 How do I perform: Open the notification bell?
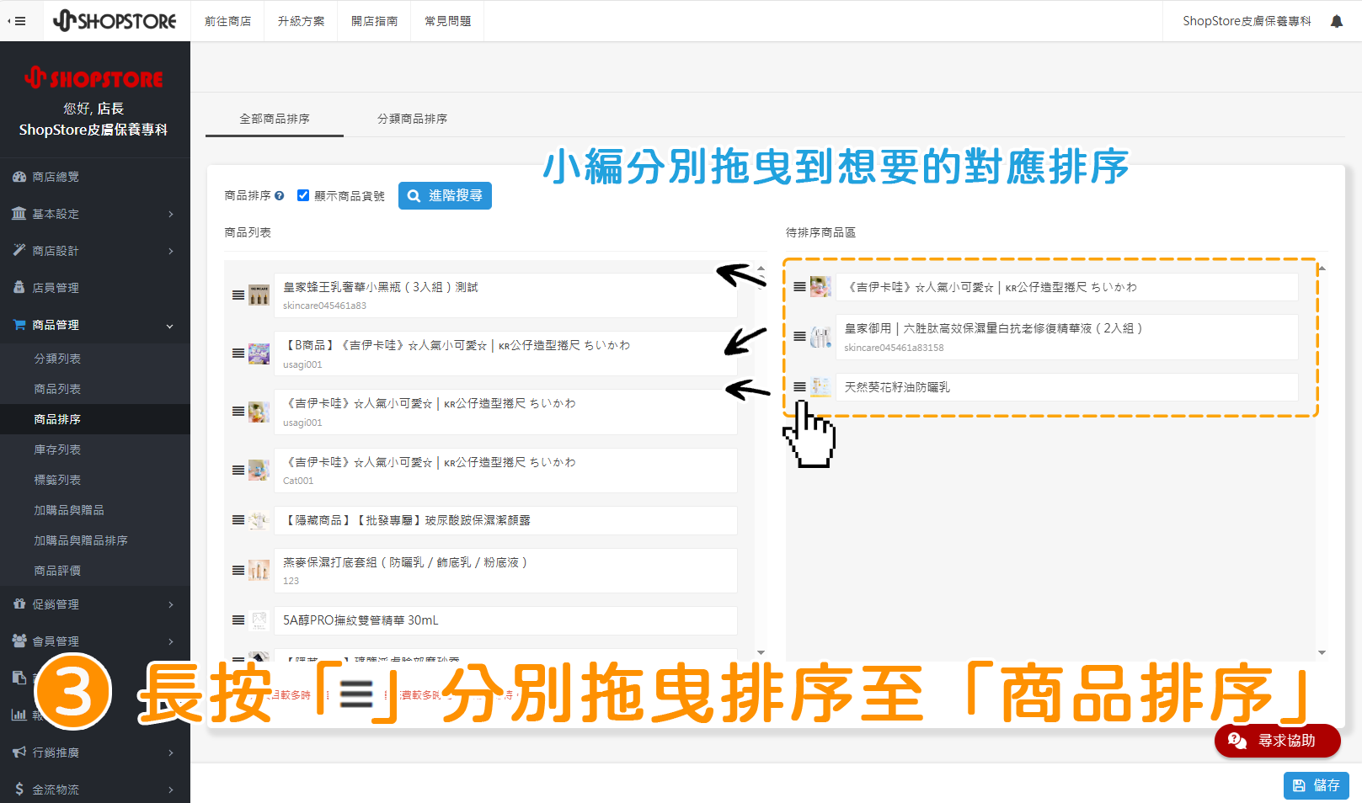(1337, 21)
